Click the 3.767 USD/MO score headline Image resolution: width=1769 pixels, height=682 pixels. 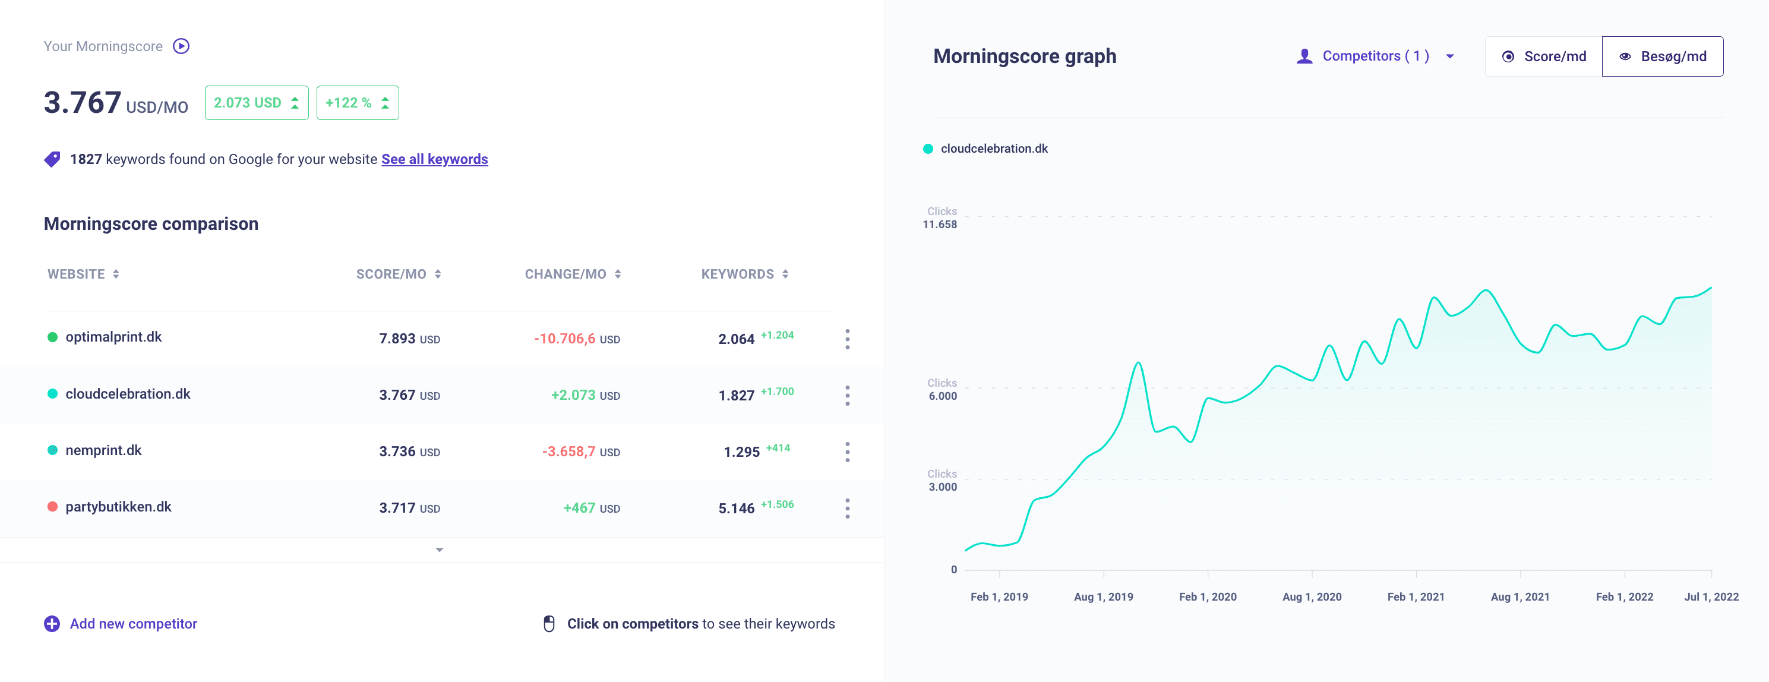point(116,103)
